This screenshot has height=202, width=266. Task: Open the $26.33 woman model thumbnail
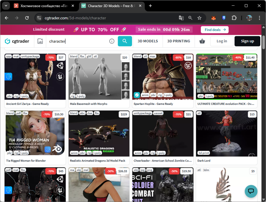[x=99, y=185]
